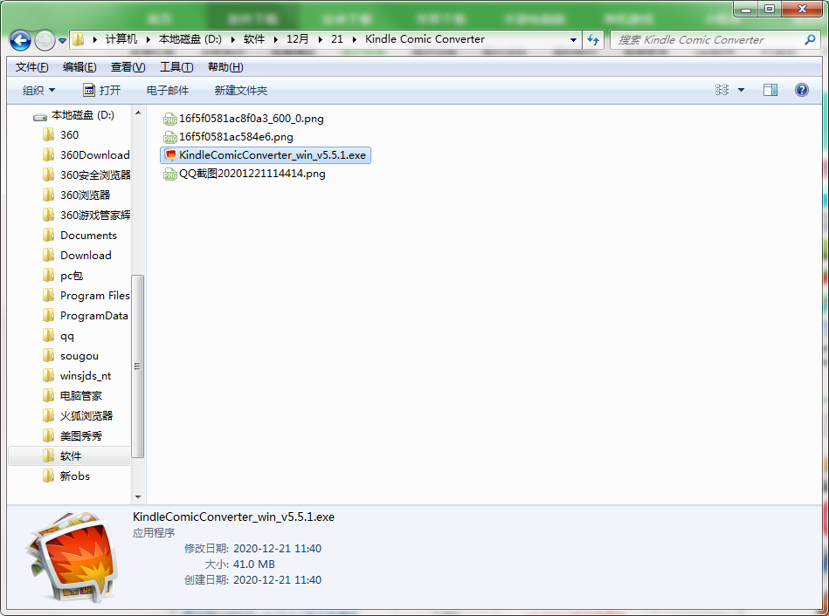The image size is (829, 616).
Task: Toggle the preview pane icon
Action: 770,90
